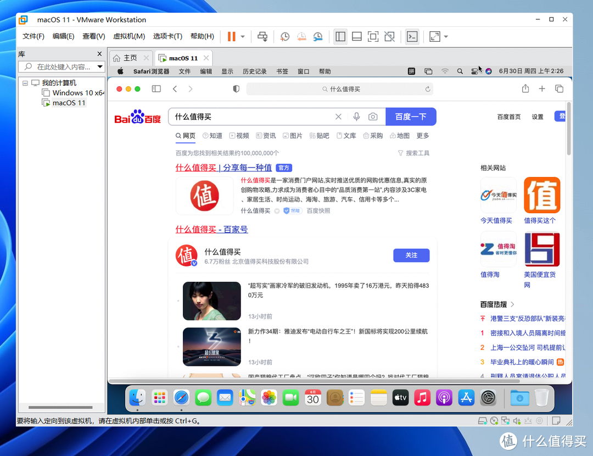Viewport: 593px width, 456px height.
Task: Click the Safari address bar
Action: (340, 89)
